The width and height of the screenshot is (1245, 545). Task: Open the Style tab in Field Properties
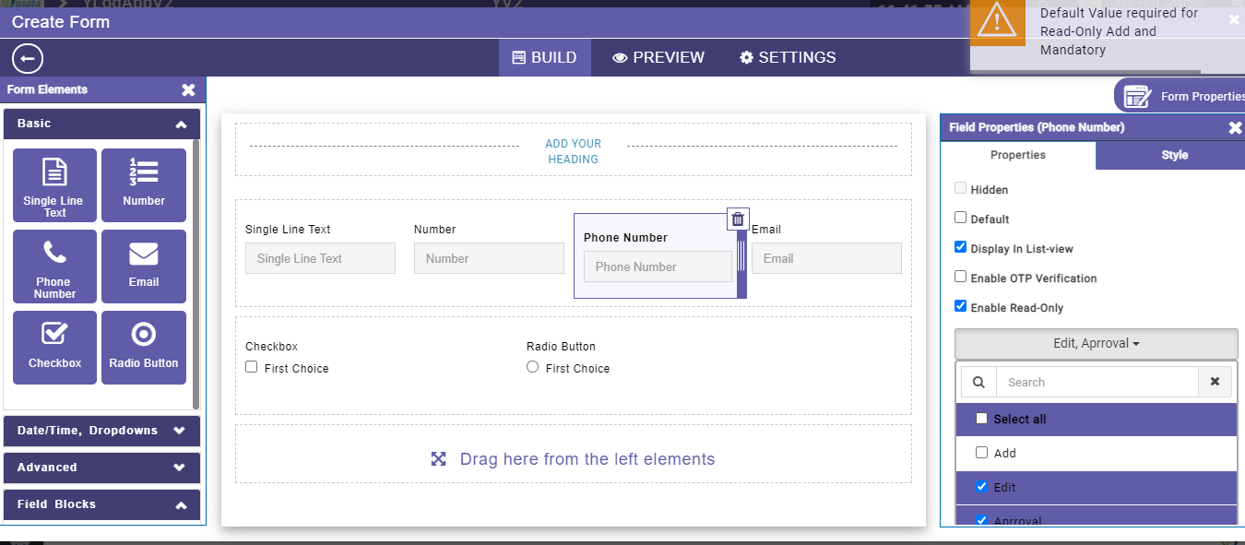1174,155
